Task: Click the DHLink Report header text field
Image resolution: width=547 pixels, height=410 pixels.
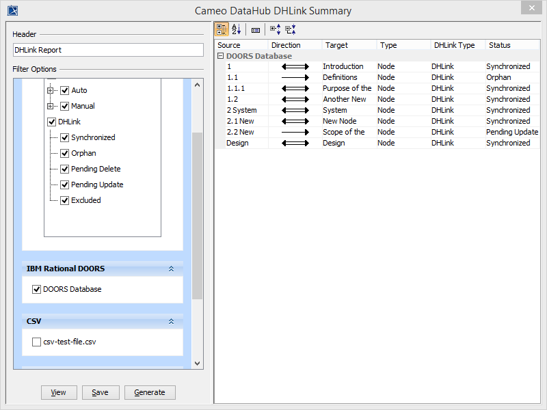Action: tap(108, 50)
